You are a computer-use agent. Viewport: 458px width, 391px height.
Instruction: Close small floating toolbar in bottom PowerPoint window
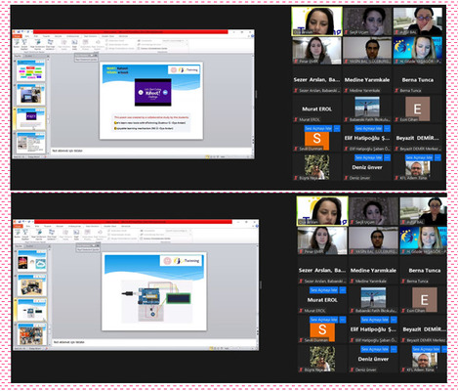tap(98, 245)
